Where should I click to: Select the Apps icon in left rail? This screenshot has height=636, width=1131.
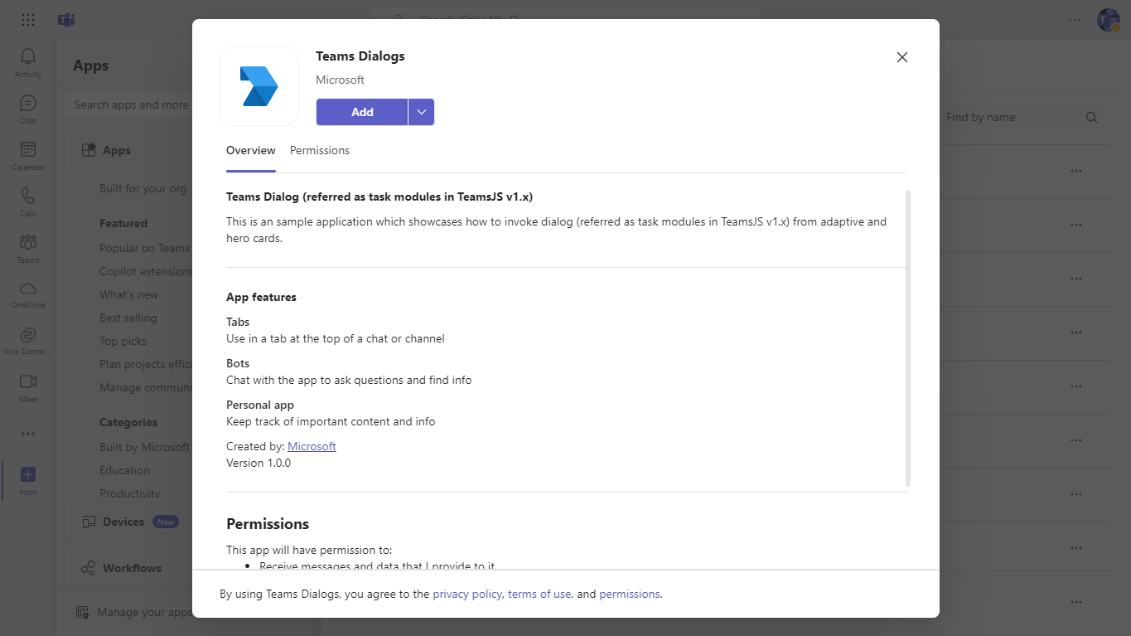point(28,480)
